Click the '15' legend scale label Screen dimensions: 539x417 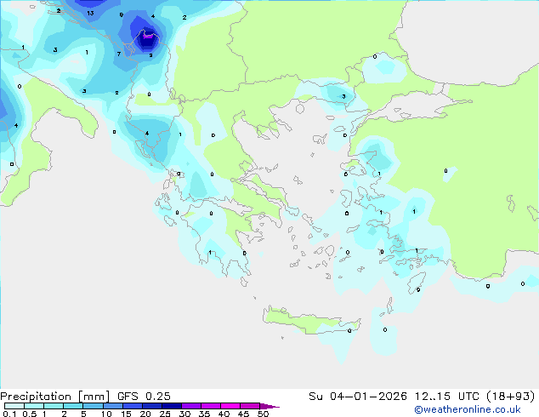(x=126, y=414)
